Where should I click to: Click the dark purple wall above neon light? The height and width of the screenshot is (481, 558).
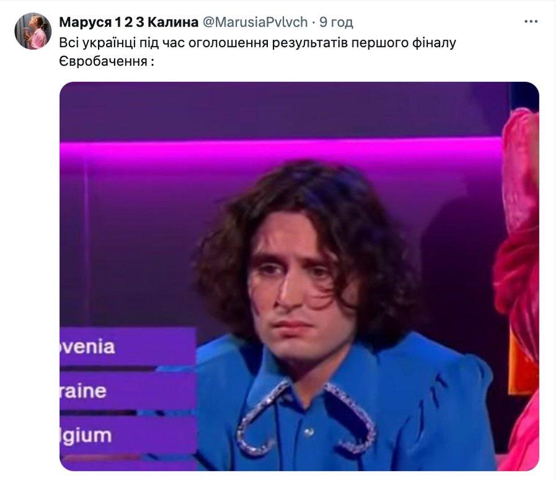coord(281,111)
